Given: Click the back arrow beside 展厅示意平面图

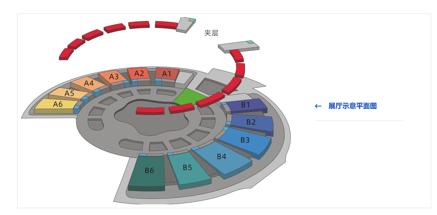Looking at the screenshot, I should pyautogui.click(x=318, y=106).
